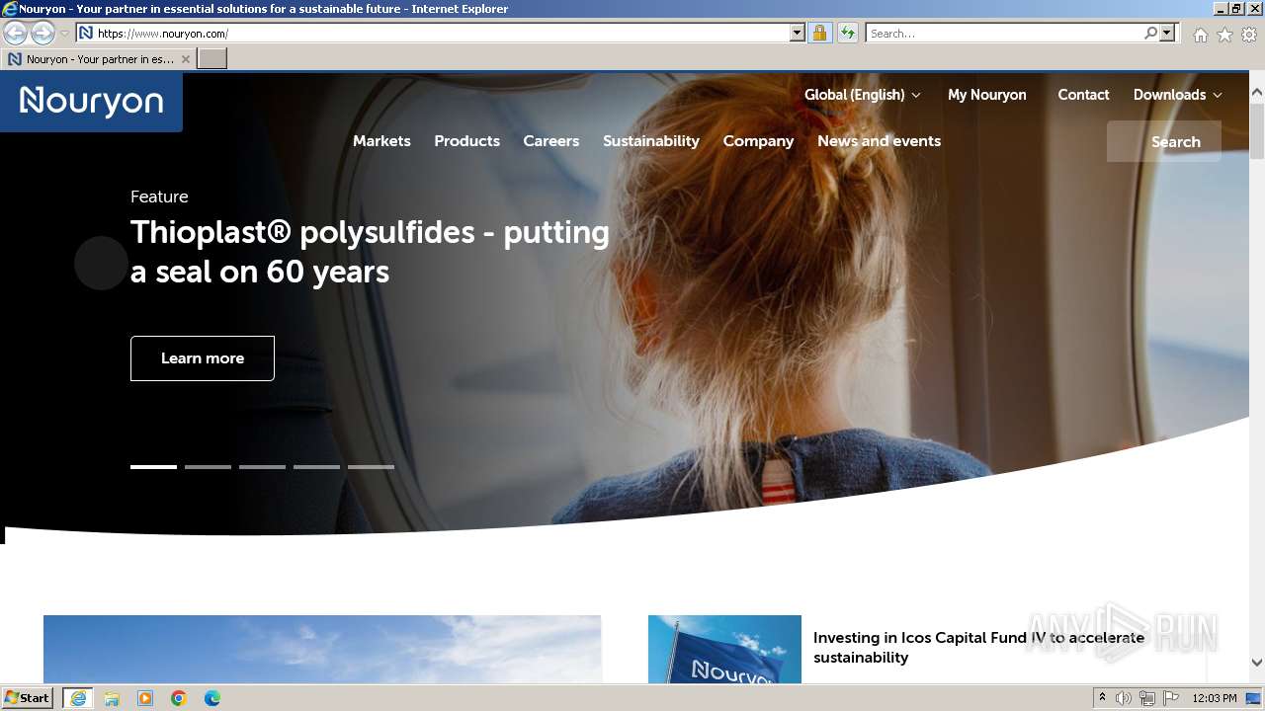The image size is (1265, 711).
Task: Click the volume speaker tray icon
Action: (1124, 698)
